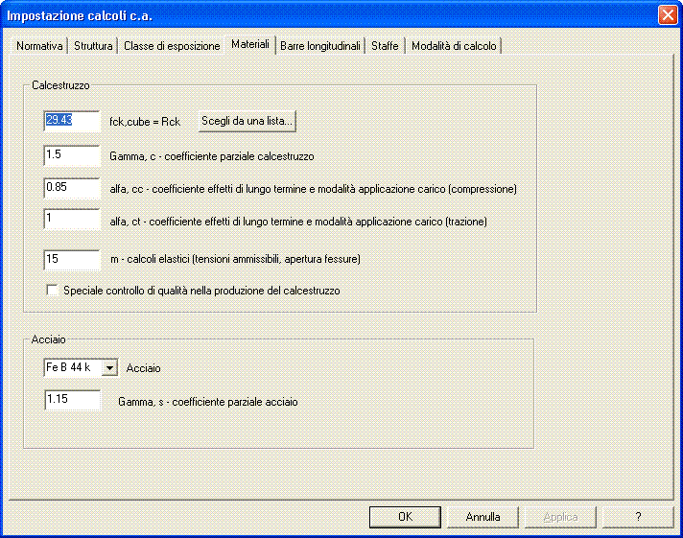Select the Classe di esposizione tab
683x538 pixels.
point(172,46)
